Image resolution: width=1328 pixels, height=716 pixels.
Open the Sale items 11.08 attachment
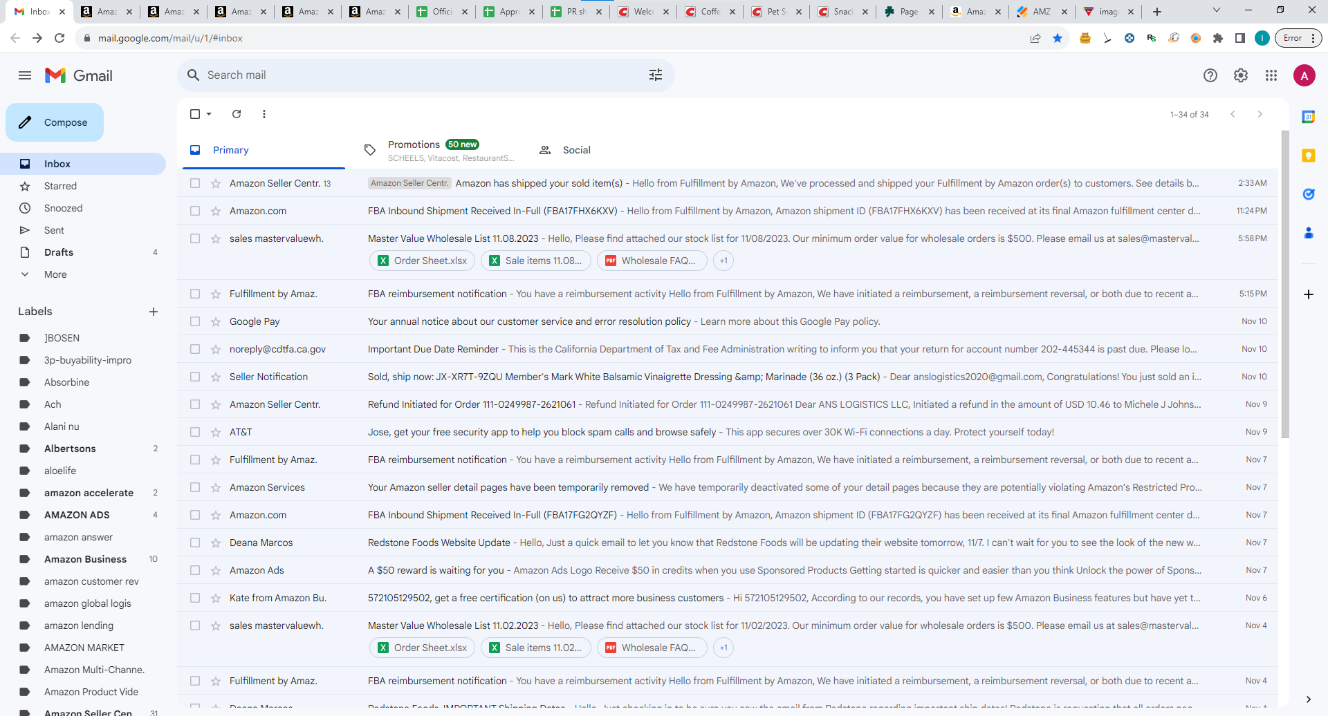pos(536,261)
